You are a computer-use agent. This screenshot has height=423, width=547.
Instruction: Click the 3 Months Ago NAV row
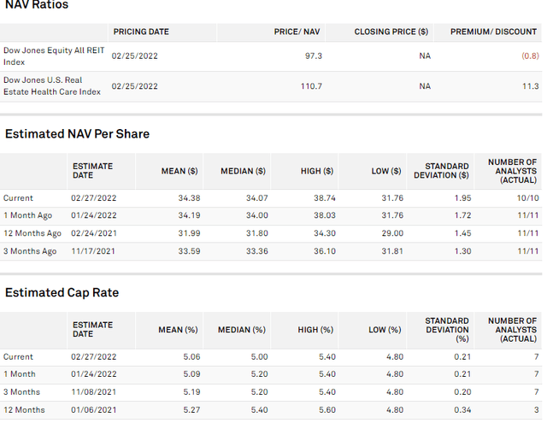271,251
